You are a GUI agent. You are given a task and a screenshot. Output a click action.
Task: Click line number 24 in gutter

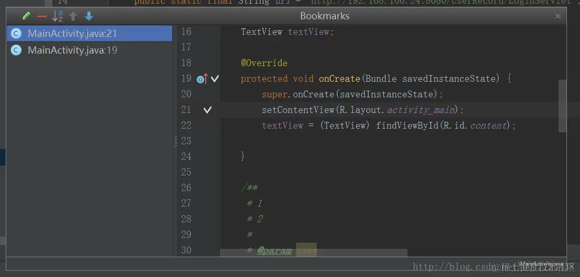(x=186, y=156)
